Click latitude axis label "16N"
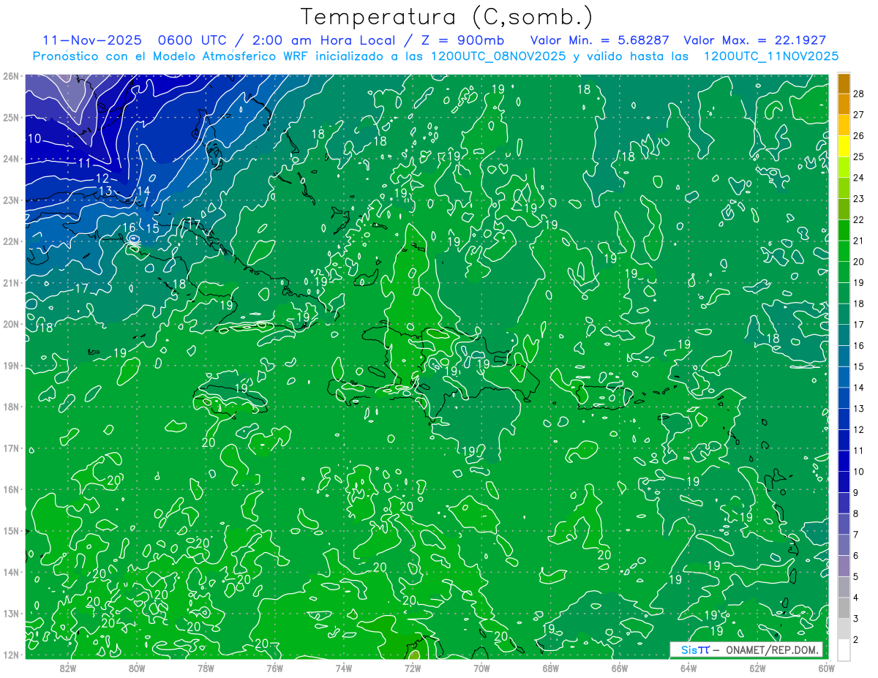The image size is (878, 678). click(11, 489)
